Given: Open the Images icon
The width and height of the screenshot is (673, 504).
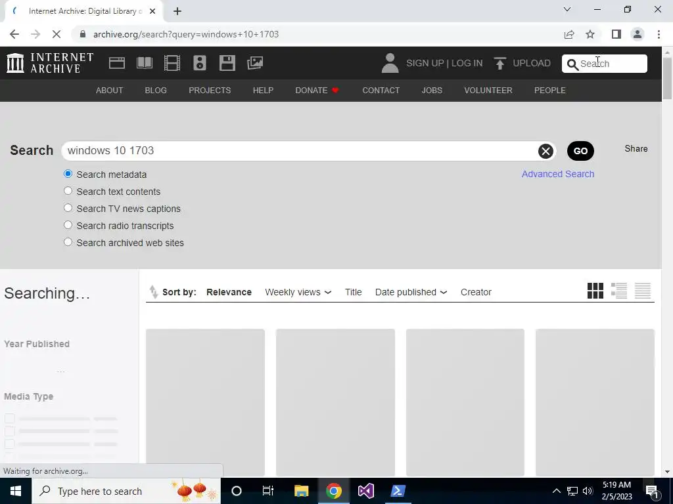Looking at the screenshot, I should point(255,63).
